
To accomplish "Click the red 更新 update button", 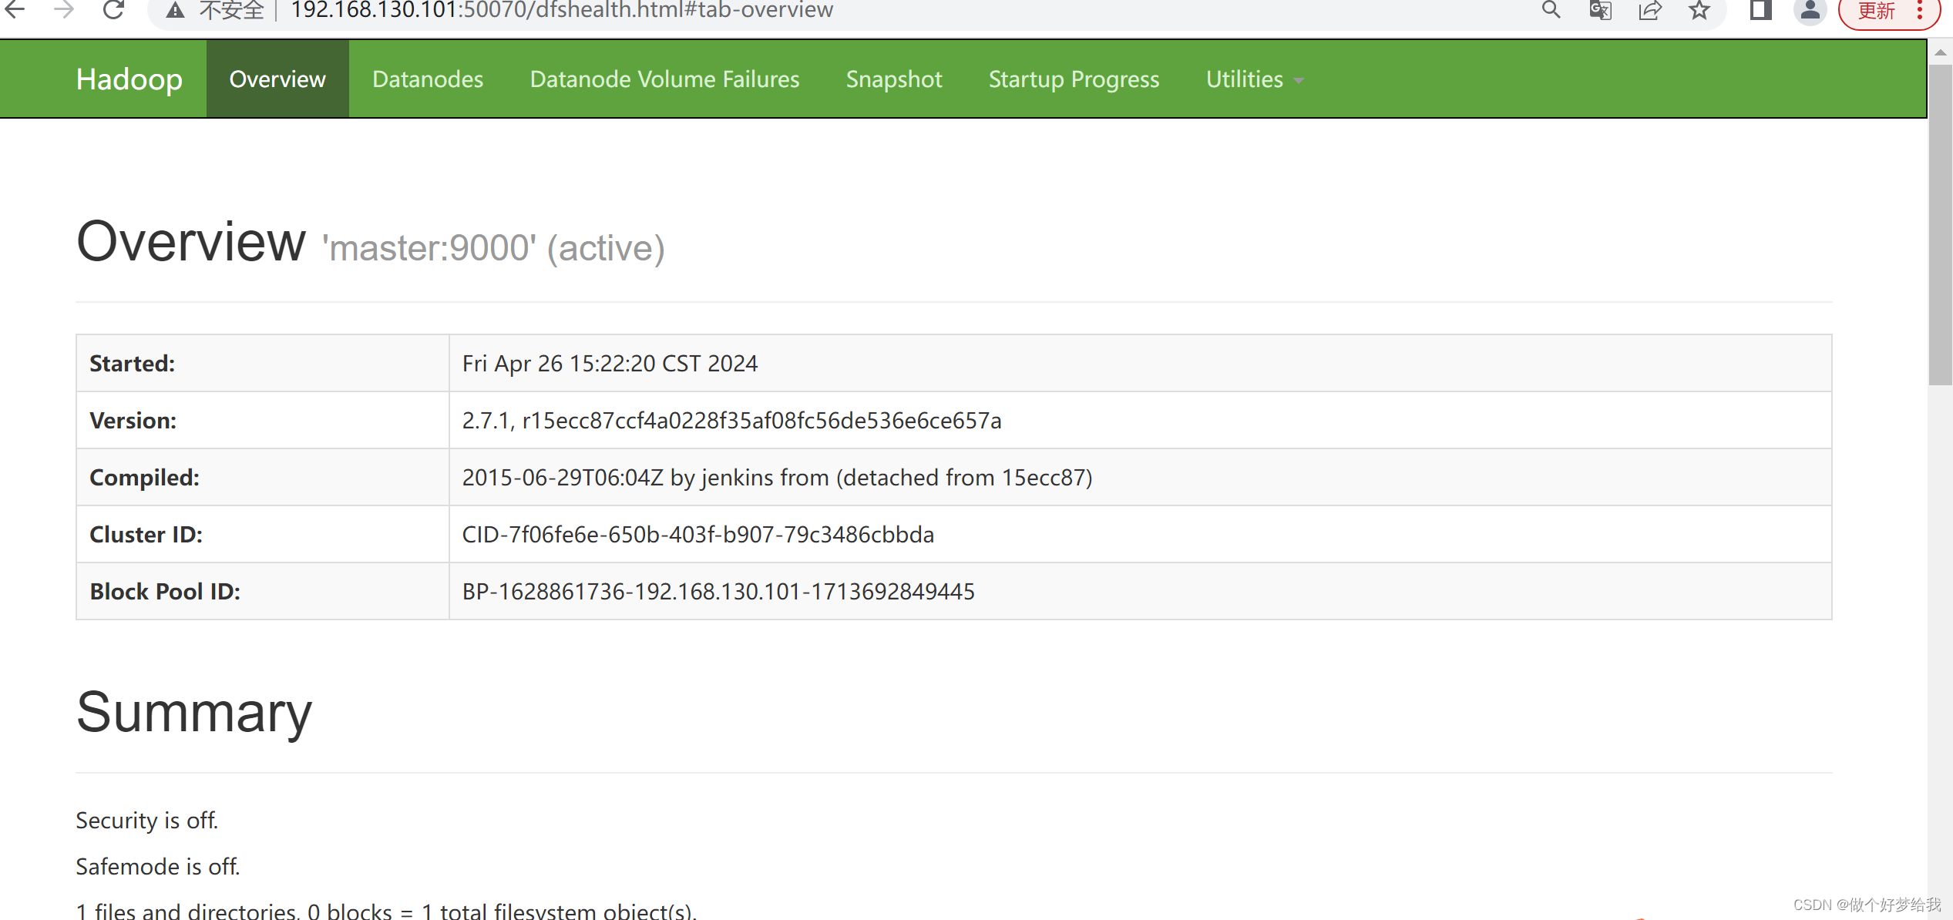I will pos(1876,11).
